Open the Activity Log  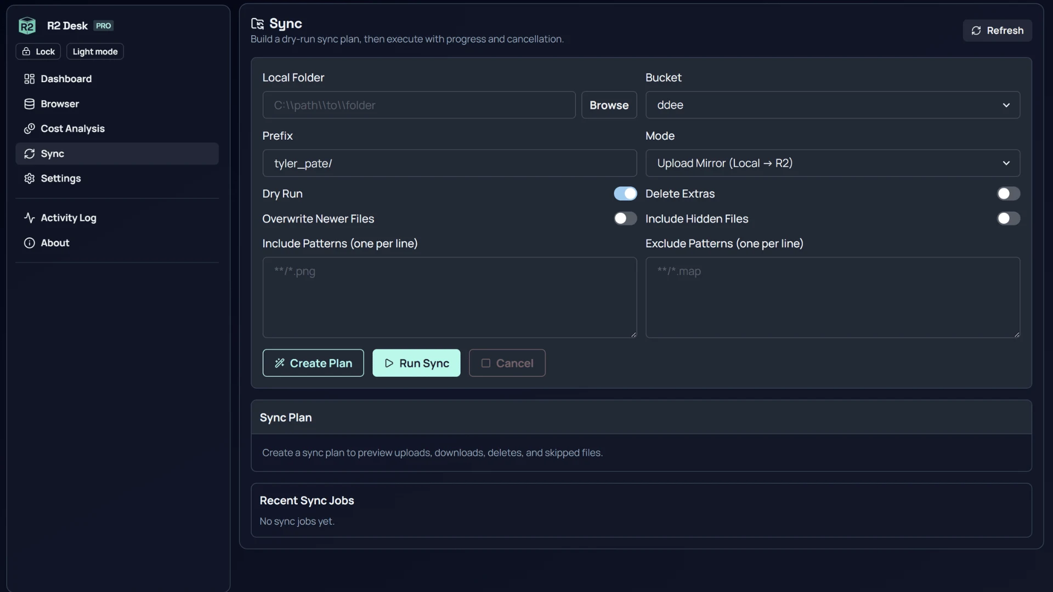[x=117, y=218]
